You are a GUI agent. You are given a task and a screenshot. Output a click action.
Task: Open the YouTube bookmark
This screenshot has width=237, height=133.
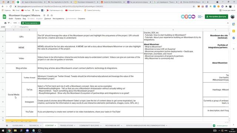tap(26, 10)
